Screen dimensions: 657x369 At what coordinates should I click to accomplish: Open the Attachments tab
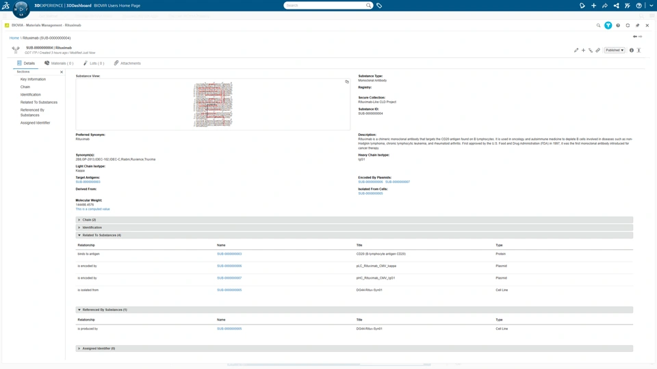click(x=127, y=63)
